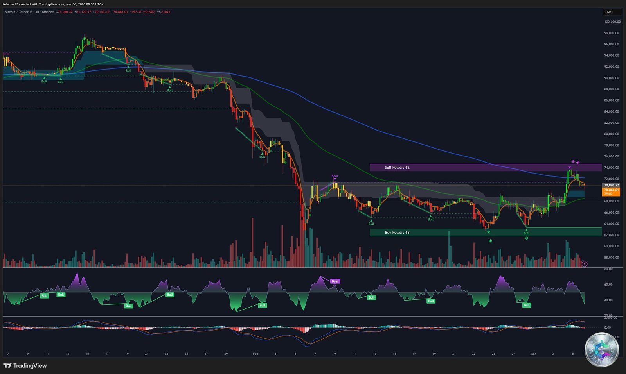Click the green diamond marker below the Buy zone
Image resolution: width=626 pixels, height=374 pixels.
[491, 240]
